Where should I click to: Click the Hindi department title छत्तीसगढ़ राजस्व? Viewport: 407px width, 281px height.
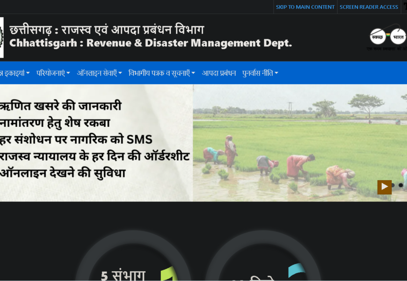pyautogui.click(x=107, y=30)
